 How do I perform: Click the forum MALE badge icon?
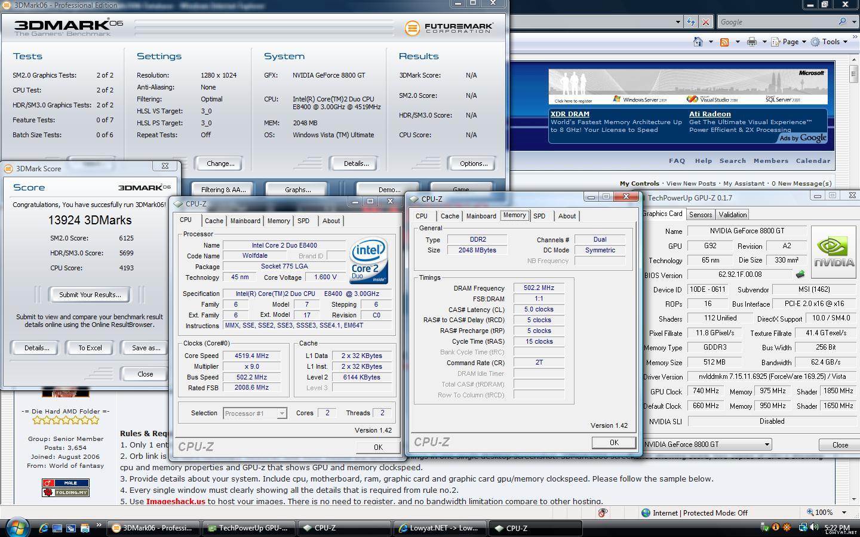[x=66, y=483]
